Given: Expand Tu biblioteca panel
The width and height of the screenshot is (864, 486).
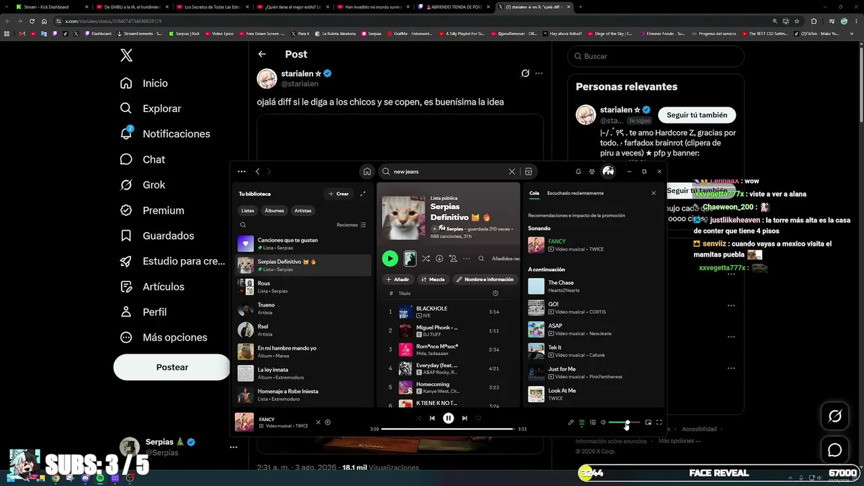Looking at the screenshot, I should 362,194.
